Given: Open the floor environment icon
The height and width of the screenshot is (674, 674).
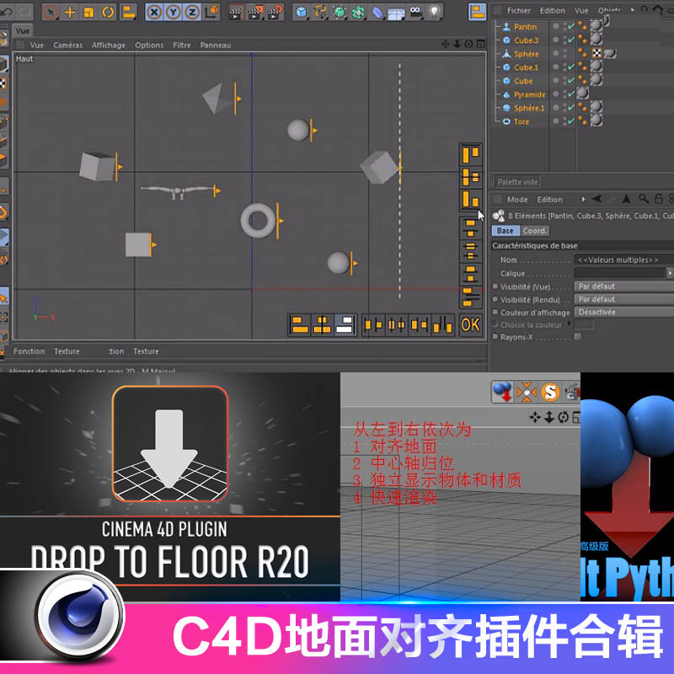Looking at the screenshot, I should pos(396,13).
